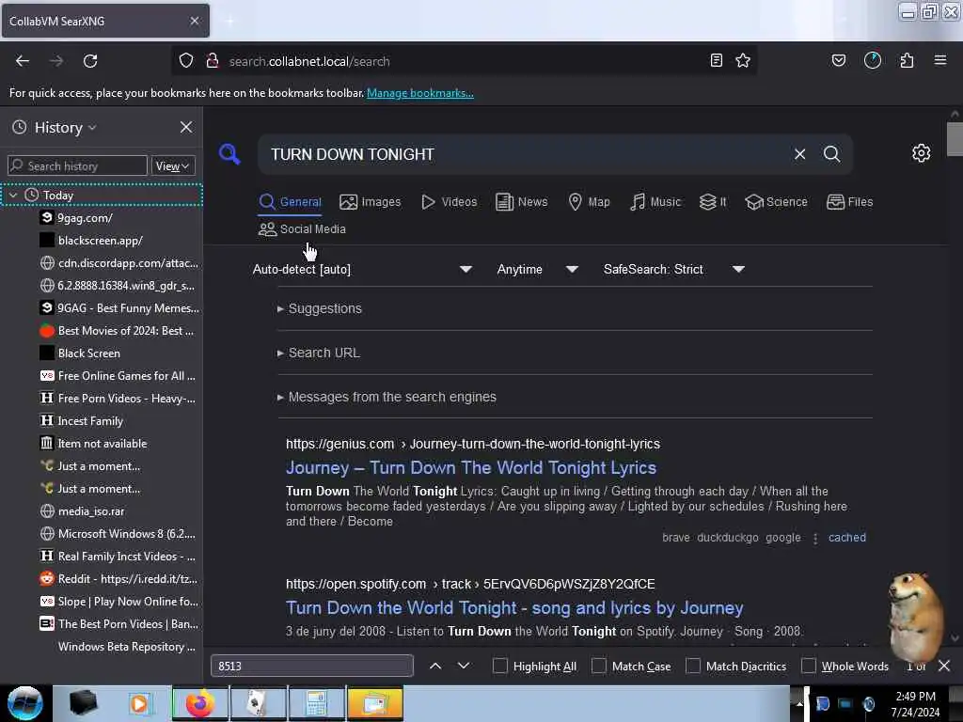
Task: Open blackscreen.app/ history entry
Action: (x=102, y=241)
